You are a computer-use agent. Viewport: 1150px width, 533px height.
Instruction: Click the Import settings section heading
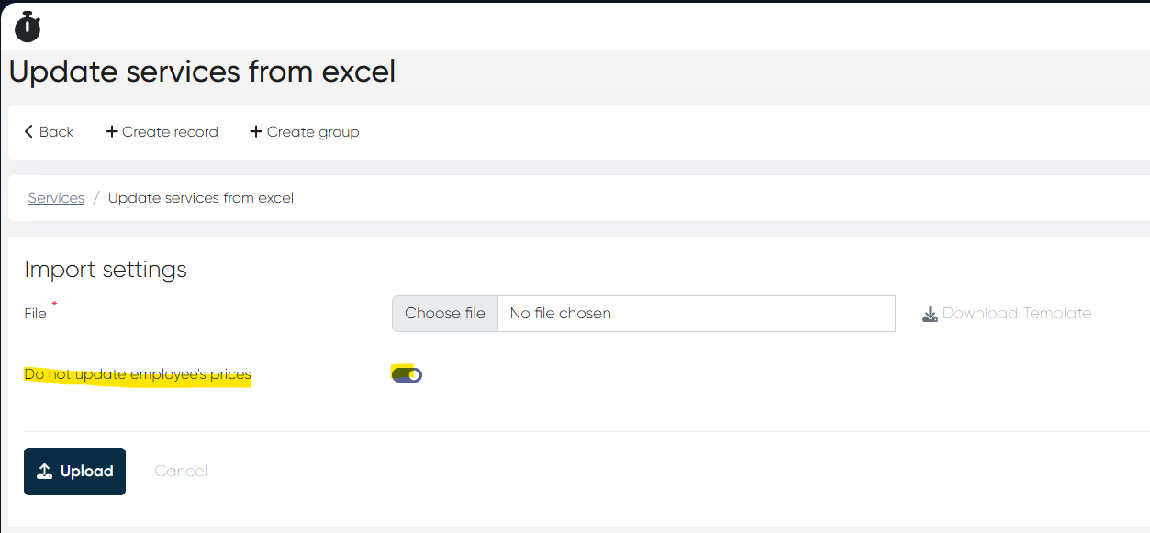(106, 270)
